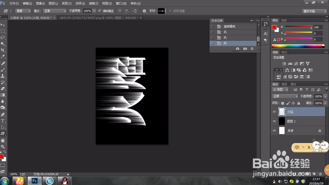Open the layer filter 类型 dropdown
Screen dimensions: 329x185
click(x=280, y=89)
